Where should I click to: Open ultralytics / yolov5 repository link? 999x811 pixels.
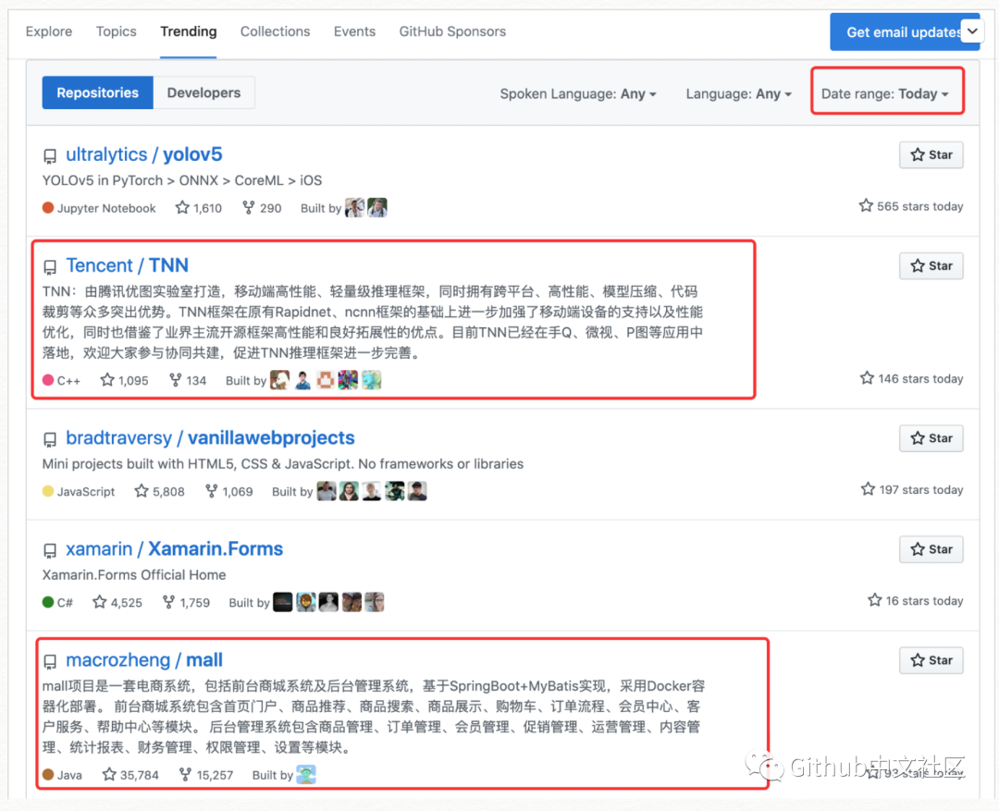click(144, 154)
